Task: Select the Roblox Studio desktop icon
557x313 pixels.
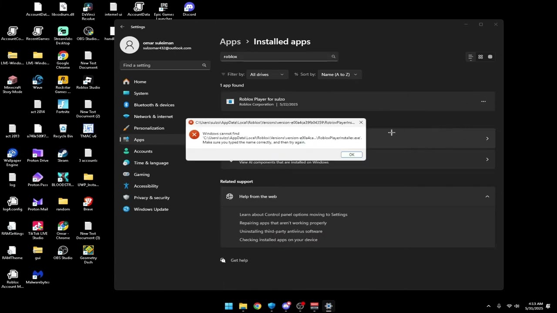Action: point(88,83)
